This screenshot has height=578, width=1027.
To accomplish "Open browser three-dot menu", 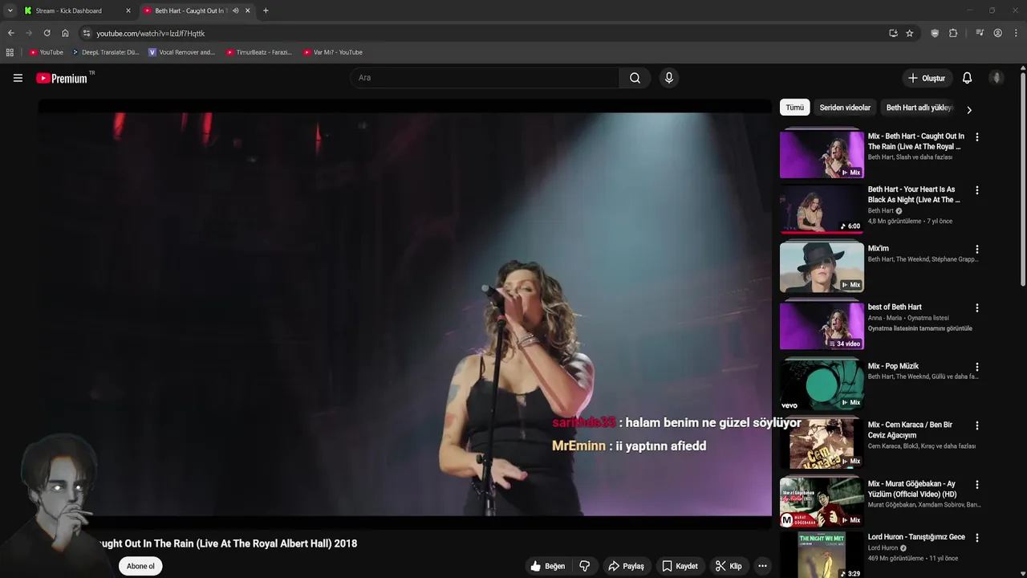I will click(1016, 33).
